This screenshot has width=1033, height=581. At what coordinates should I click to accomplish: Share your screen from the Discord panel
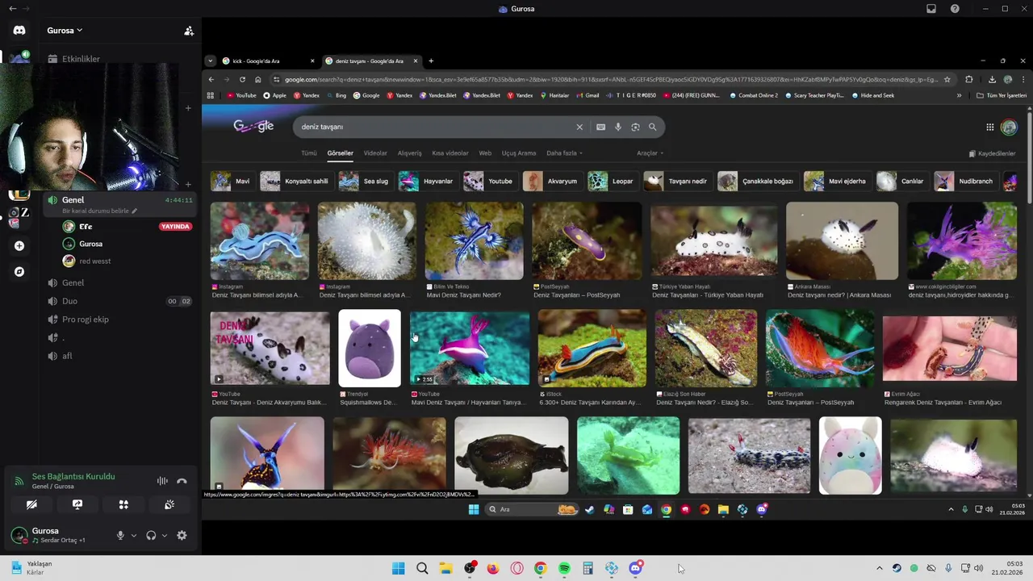click(77, 504)
